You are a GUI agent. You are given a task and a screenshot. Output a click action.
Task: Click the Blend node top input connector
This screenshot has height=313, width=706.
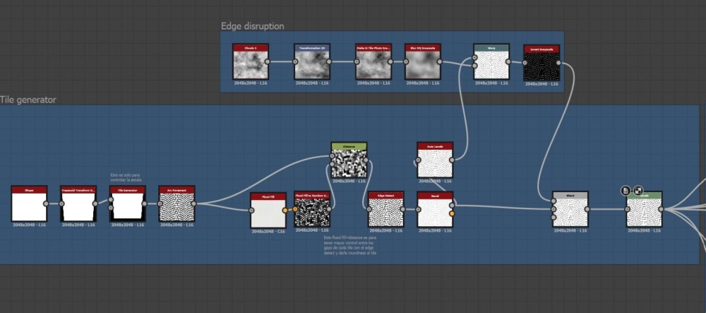(x=554, y=201)
